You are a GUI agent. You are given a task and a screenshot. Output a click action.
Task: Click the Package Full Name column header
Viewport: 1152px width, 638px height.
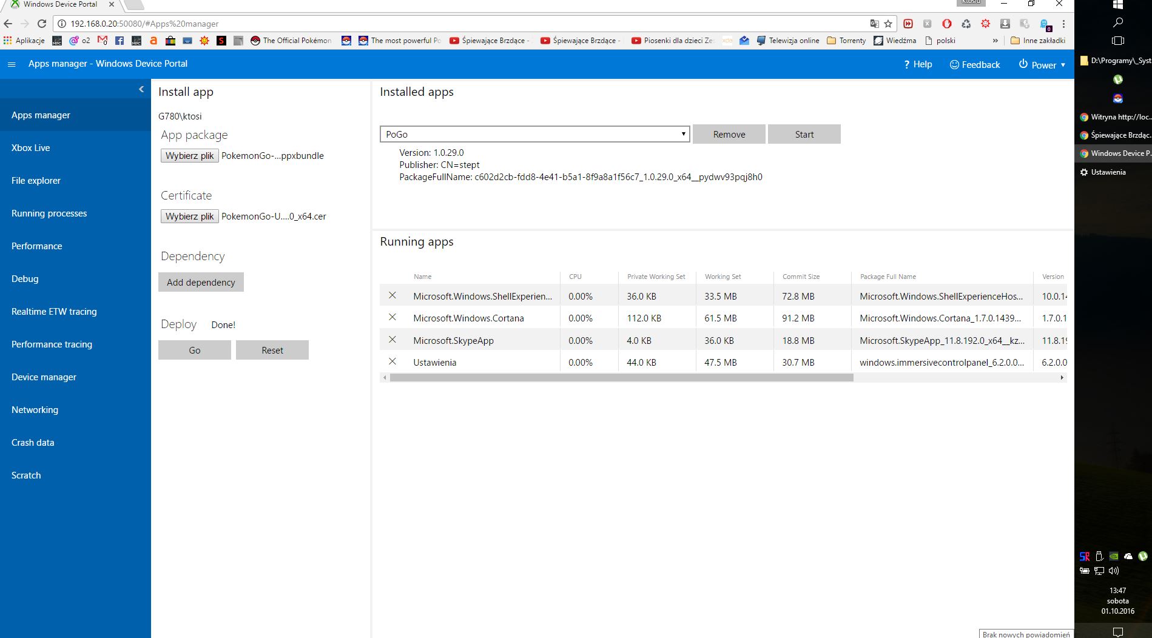(x=888, y=277)
